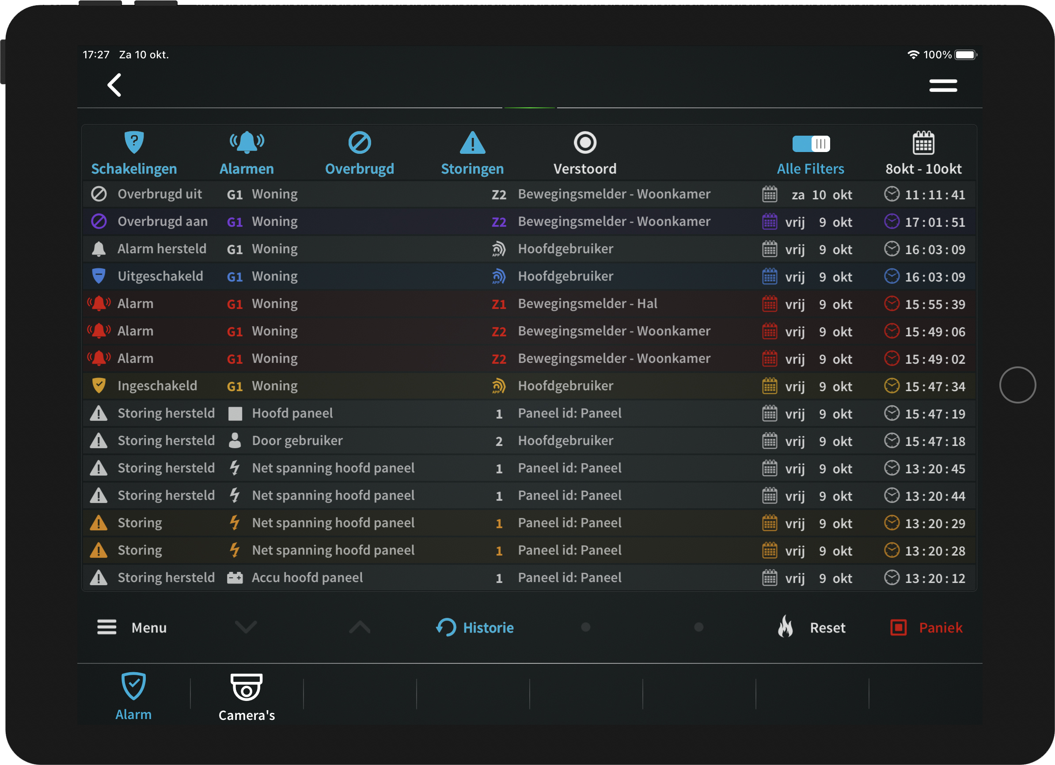The height and width of the screenshot is (765, 1055).
Task: Select the Ingeschakeld yellow shield row
Action: [x=529, y=386]
